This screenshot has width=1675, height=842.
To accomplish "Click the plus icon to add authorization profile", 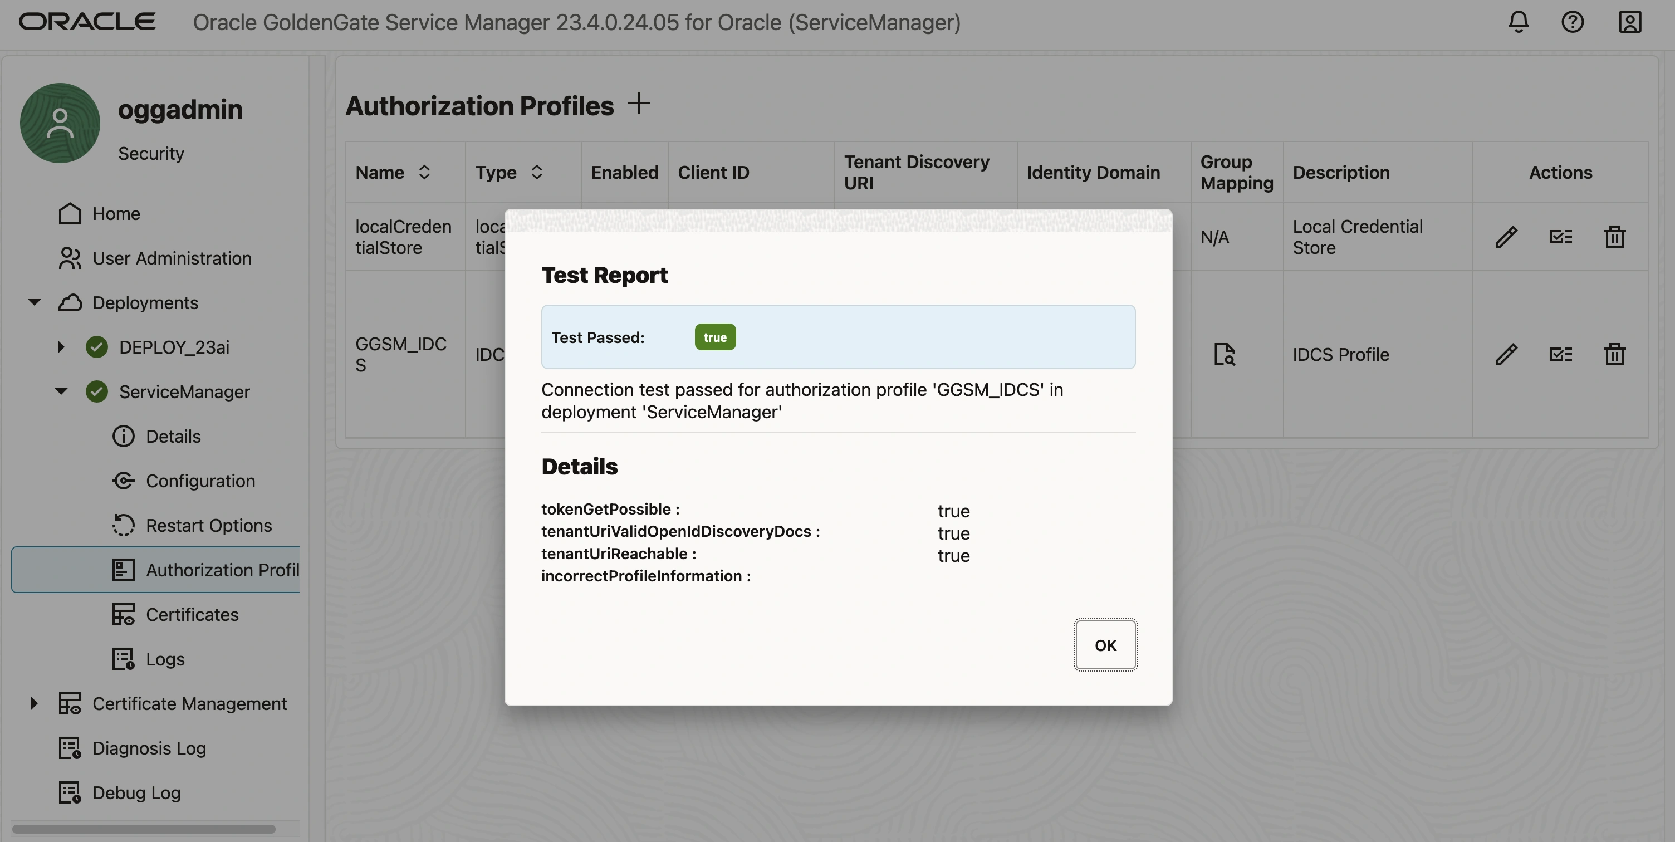I will (x=639, y=104).
